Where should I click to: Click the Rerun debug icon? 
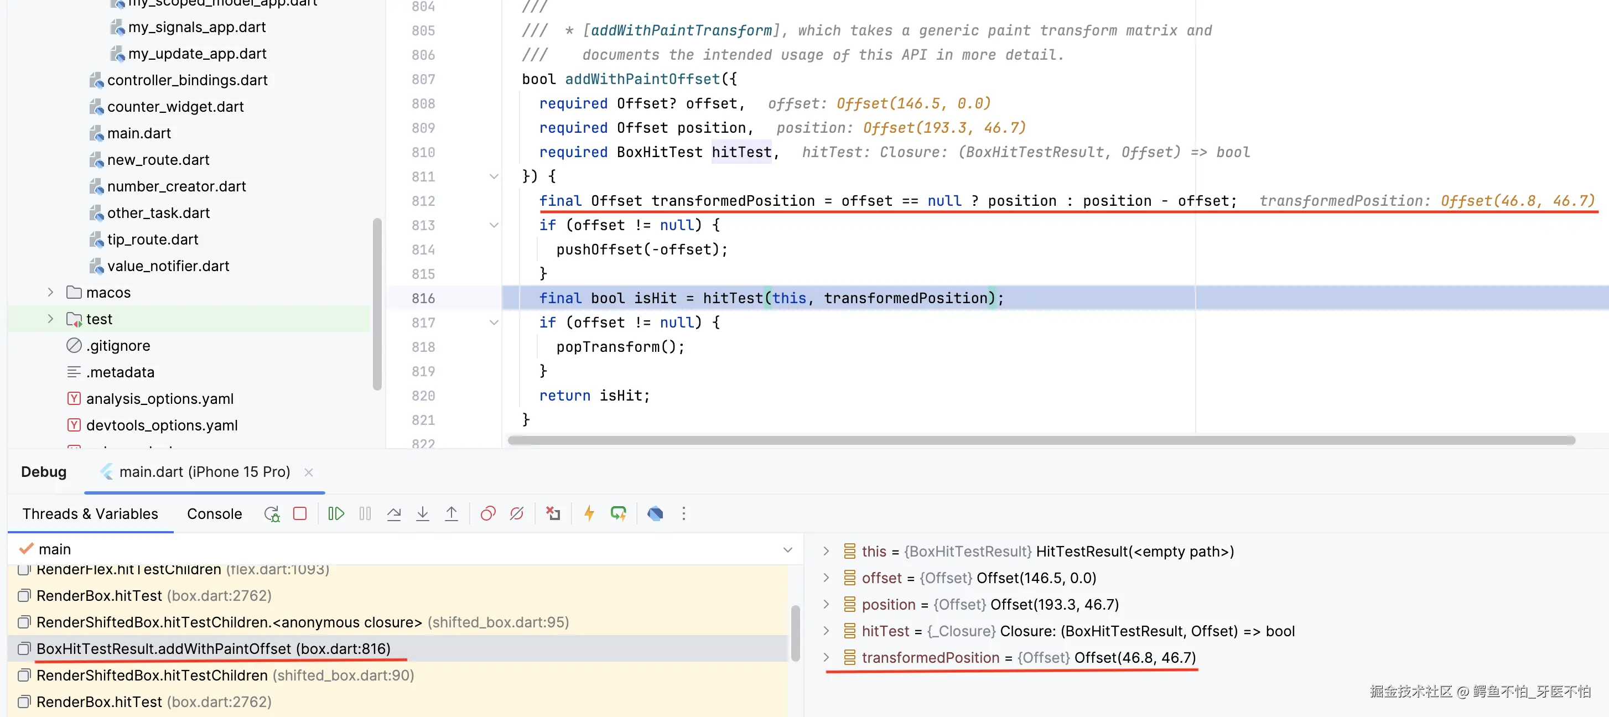point(272,513)
